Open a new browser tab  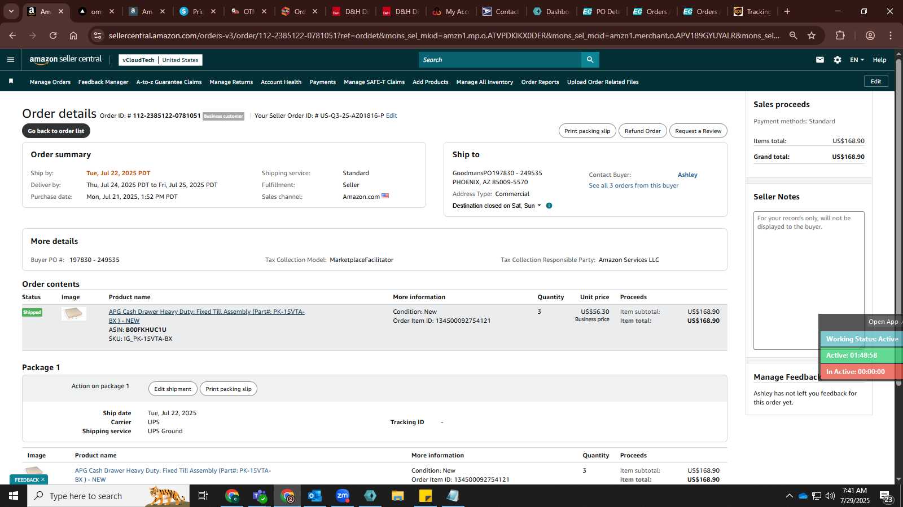(787, 11)
